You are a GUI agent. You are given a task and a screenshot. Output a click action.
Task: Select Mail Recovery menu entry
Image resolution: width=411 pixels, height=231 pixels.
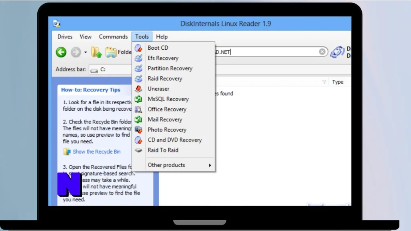coord(174,120)
